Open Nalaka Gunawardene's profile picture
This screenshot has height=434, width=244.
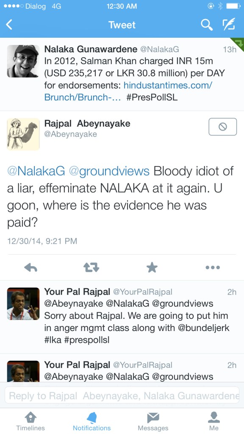click(23, 61)
